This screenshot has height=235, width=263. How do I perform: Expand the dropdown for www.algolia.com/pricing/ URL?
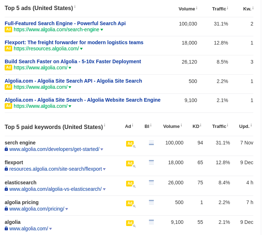click(67, 209)
